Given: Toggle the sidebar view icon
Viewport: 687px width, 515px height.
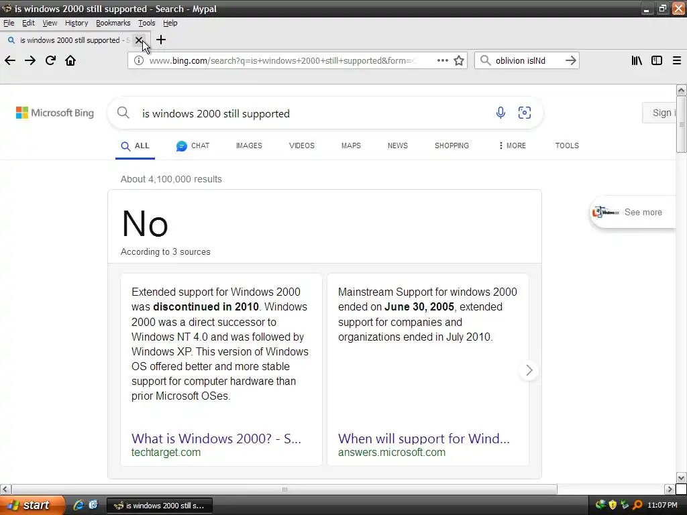Looking at the screenshot, I should coord(657,60).
